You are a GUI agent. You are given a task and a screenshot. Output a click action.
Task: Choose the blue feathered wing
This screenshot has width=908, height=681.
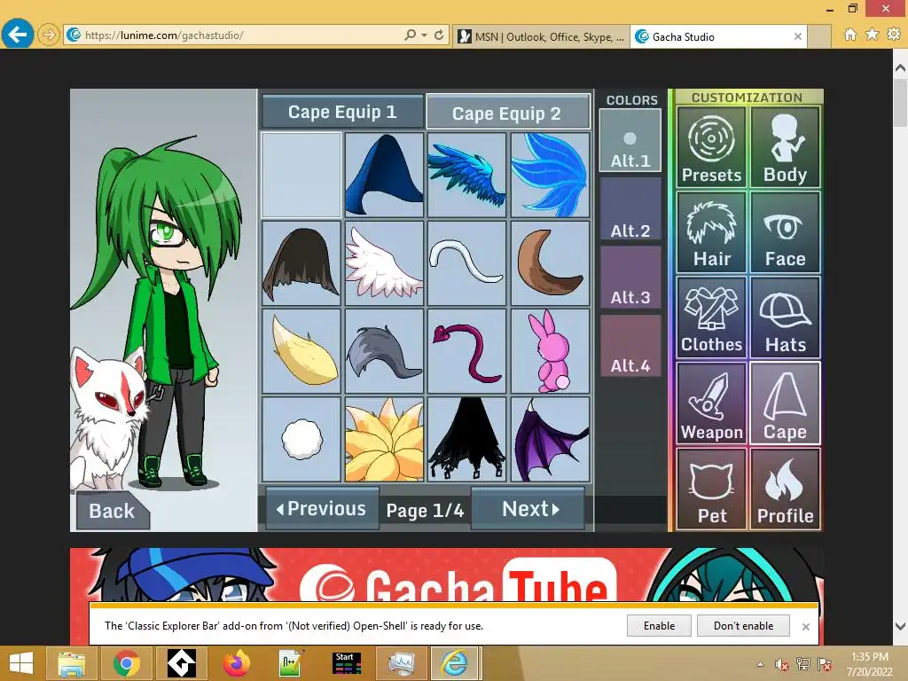coord(466,175)
